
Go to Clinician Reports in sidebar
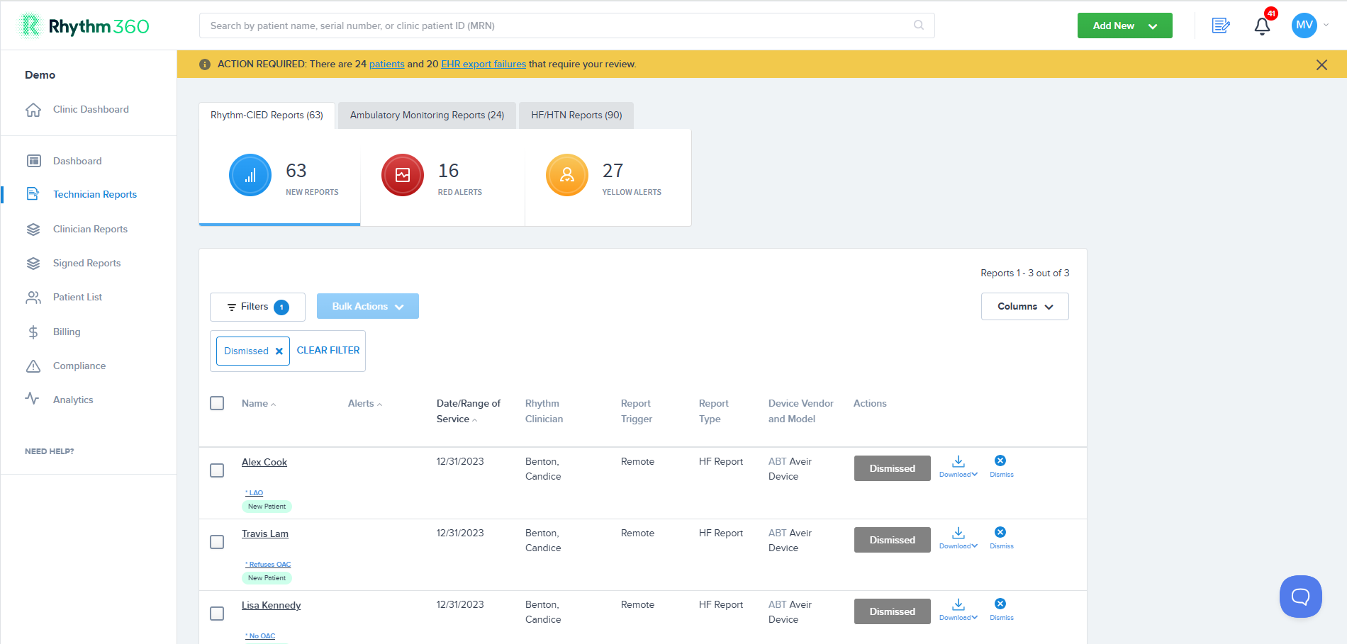tap(90, 229)
